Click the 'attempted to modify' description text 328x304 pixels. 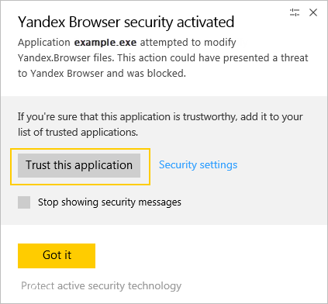(x=188, y=43)
